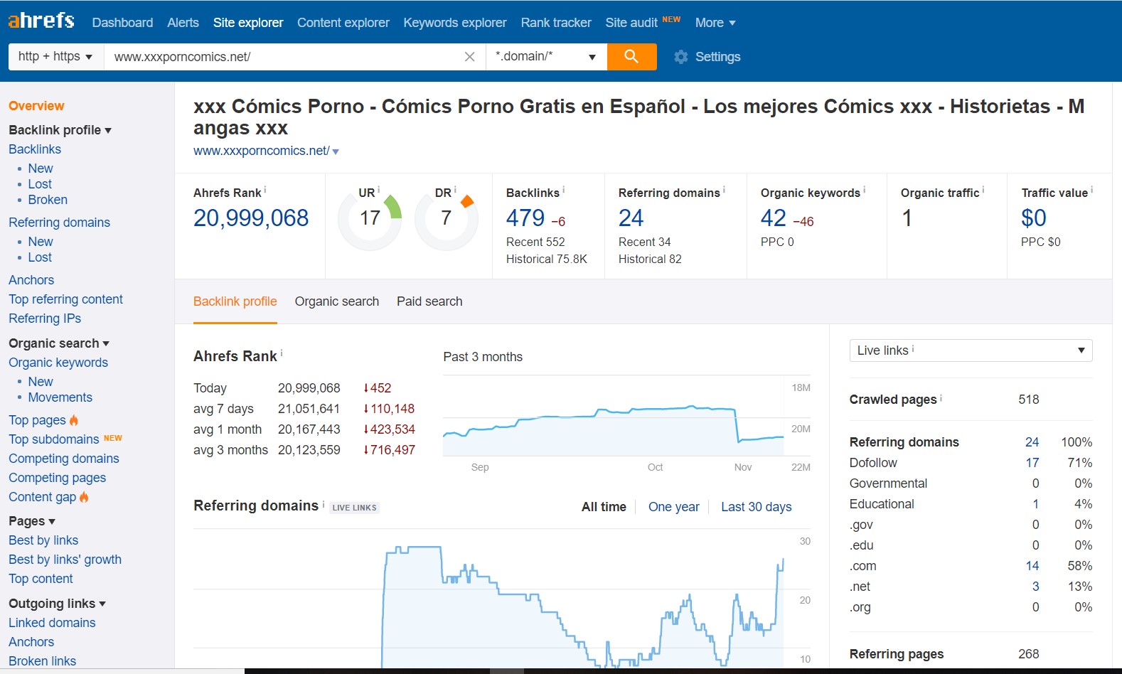This screenshot has width=1122, height=674.
Task: Click info icon beside DR label
Action: [455, 190]
